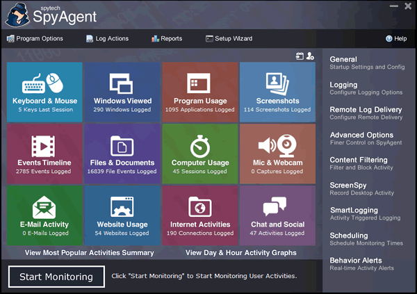The image size is (417, 294).
Task: Open the Files & Documents tile
Action: (122, 154)
